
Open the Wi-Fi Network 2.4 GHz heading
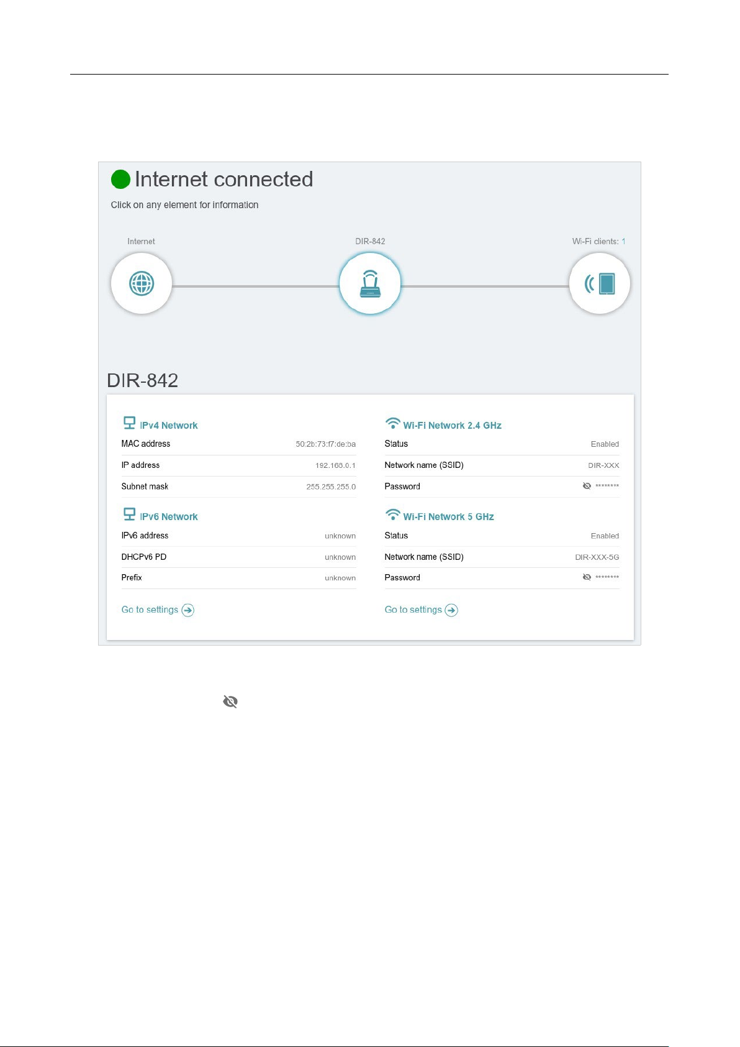coord(453,426)
